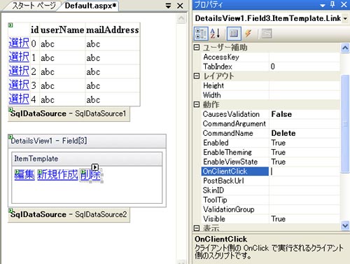Open the Property Pages icon in toolbar
350x264 pixels.
[267, 34]
